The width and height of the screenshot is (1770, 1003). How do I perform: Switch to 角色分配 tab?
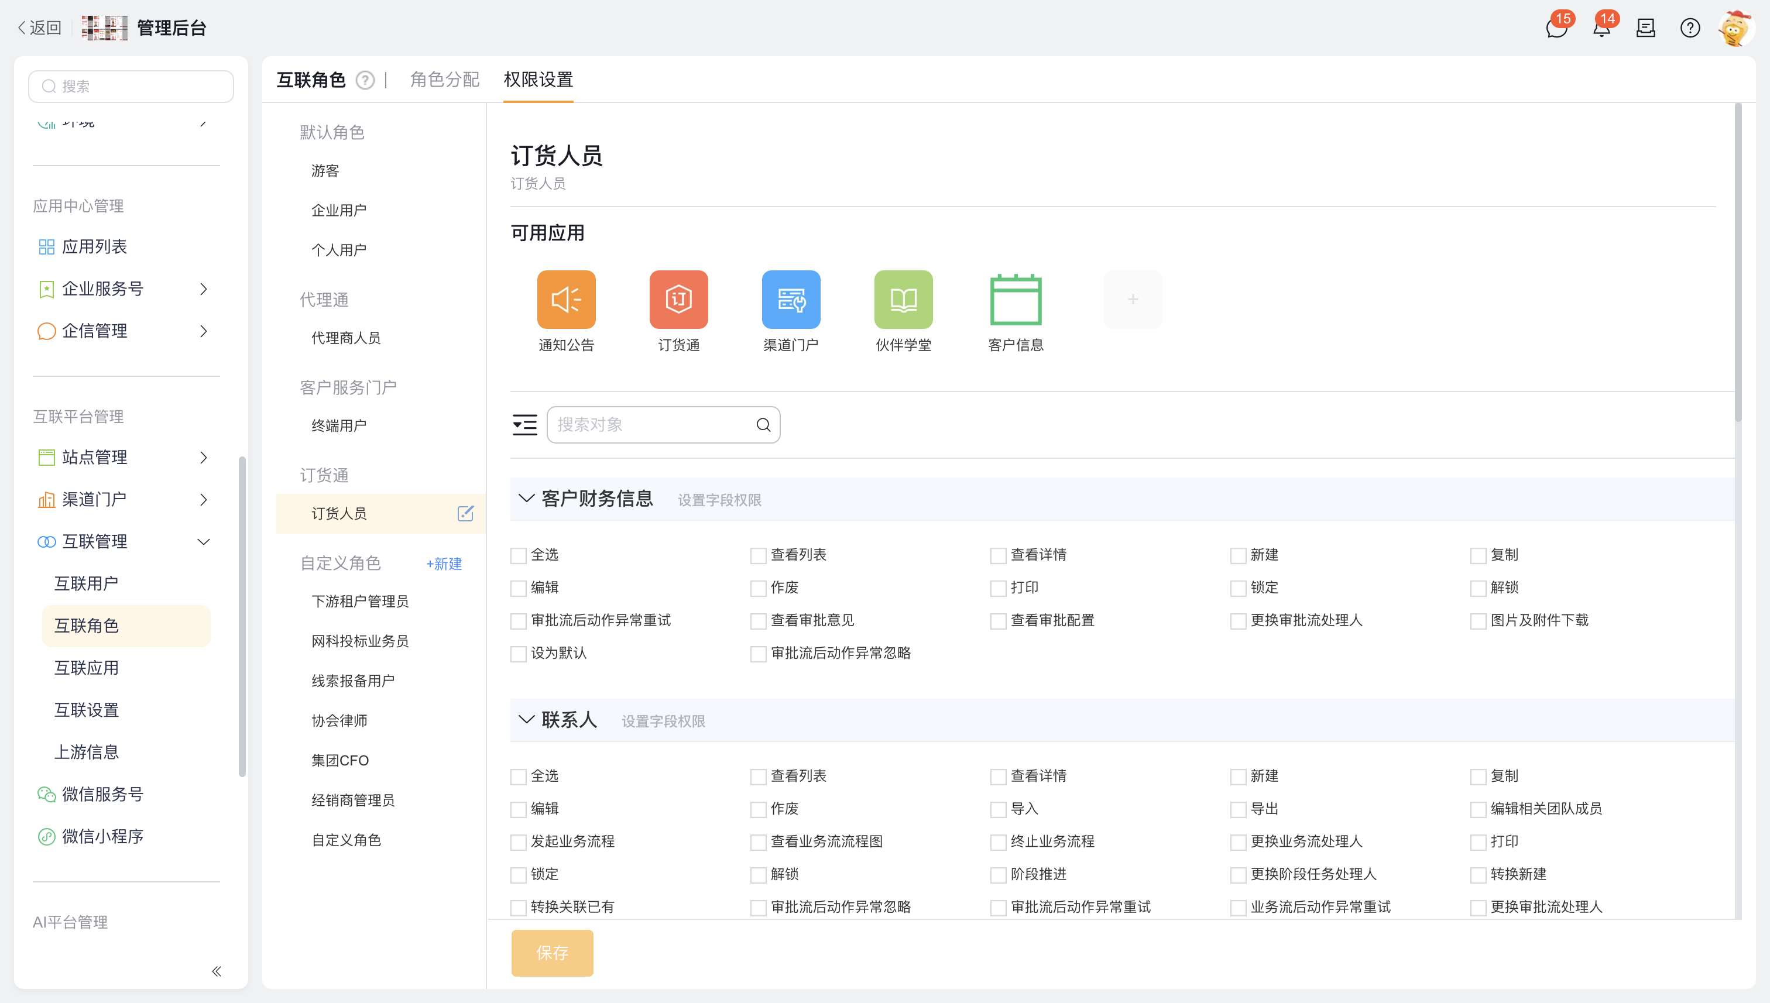pyautogui.click(x=444, y=80)
